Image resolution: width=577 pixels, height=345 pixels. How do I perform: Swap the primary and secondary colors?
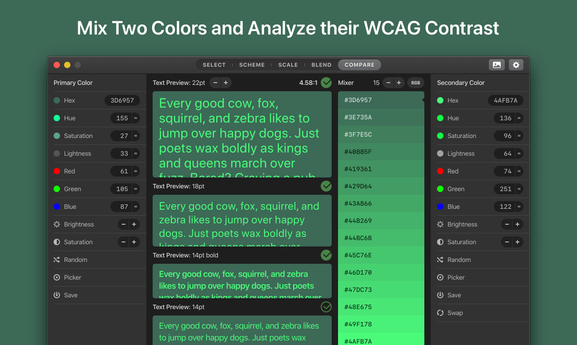440,313
